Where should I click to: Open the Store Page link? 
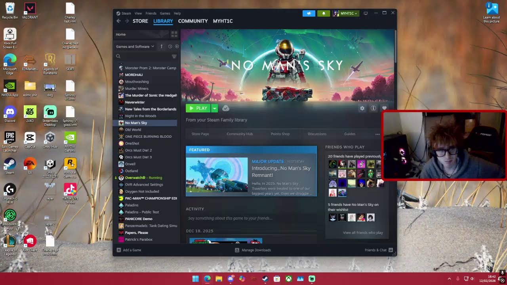(200, 134)
